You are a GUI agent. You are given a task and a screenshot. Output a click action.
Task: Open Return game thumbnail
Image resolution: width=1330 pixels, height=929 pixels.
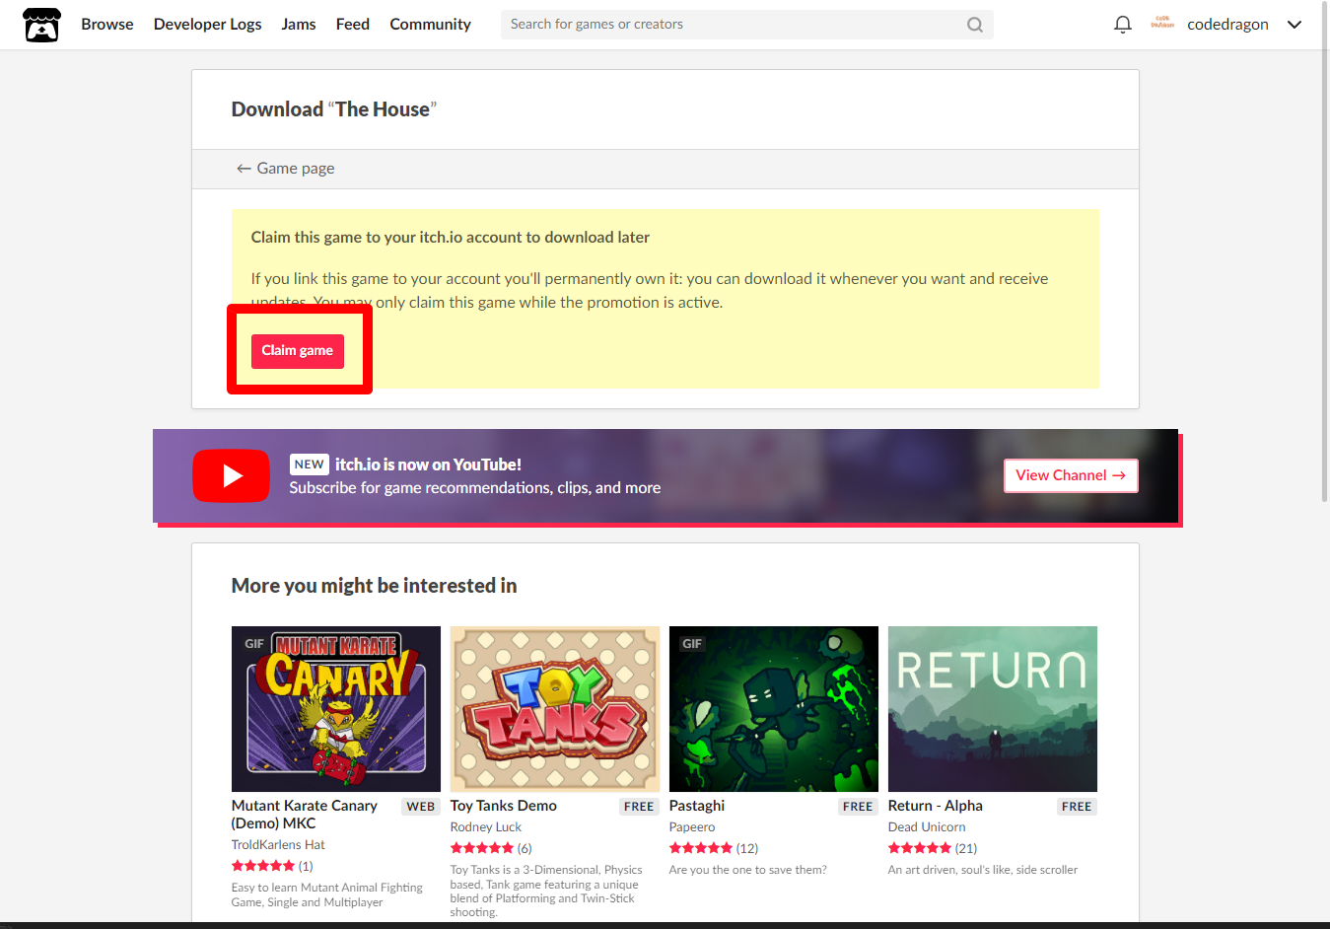click(x=993, y=709)
